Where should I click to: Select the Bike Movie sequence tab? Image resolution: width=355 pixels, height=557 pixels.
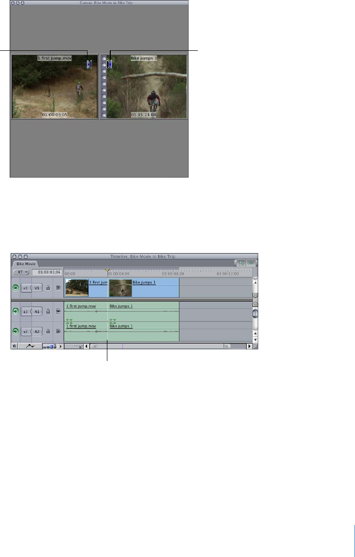tap(25, 264)
